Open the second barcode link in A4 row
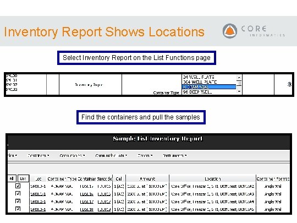 [104, 202]
